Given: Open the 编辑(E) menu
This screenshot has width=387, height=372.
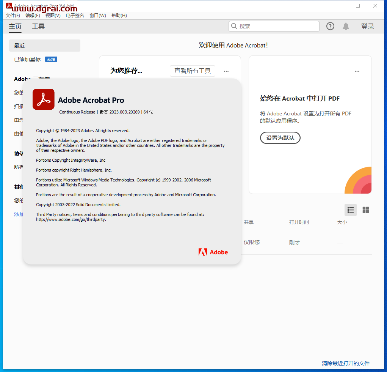Looking at the screenshot, I should click(x=33, y=15).
